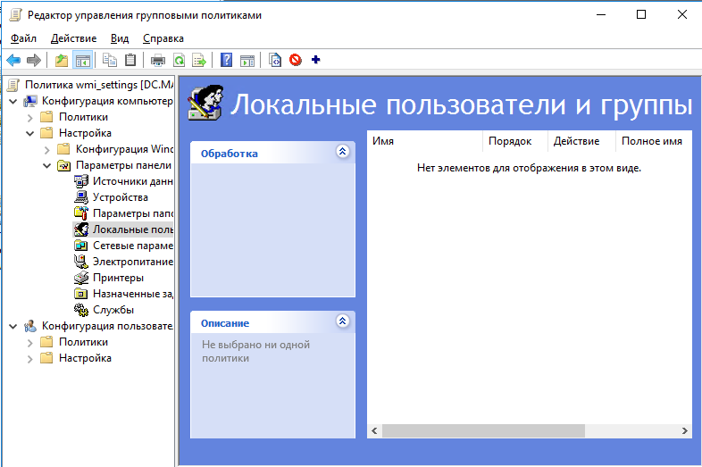The image size is (702, 467).
Task: Click the Refresh icon in toolbar
Action: 179,61
